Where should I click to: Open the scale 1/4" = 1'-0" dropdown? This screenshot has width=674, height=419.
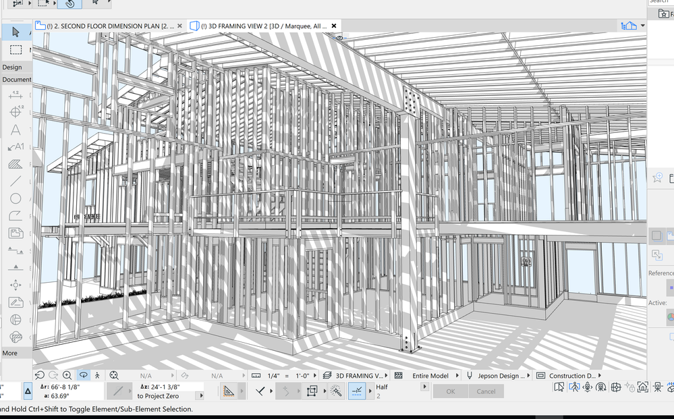pos(284,376)
